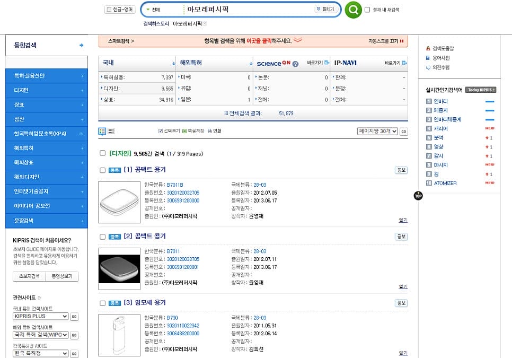Image resolution: width=512 pixels, height=358 pixels.
Task: Select checkbox for result 1 콤팩트 용기
Action: pos(102,170)
